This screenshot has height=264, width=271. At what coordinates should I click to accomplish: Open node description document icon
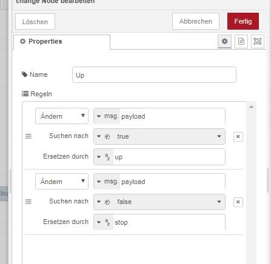tap(241, 41)
